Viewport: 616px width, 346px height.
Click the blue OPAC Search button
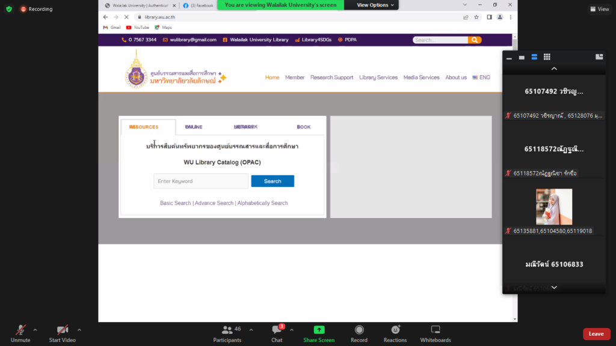[x=273, y=181]
